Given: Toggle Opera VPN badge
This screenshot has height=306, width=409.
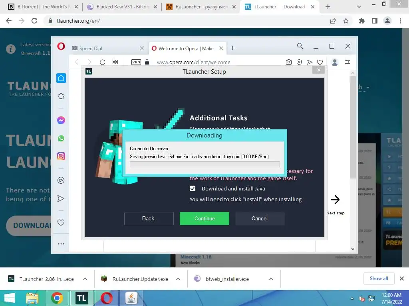Looking at the screenshot, I should pos(136,62).
